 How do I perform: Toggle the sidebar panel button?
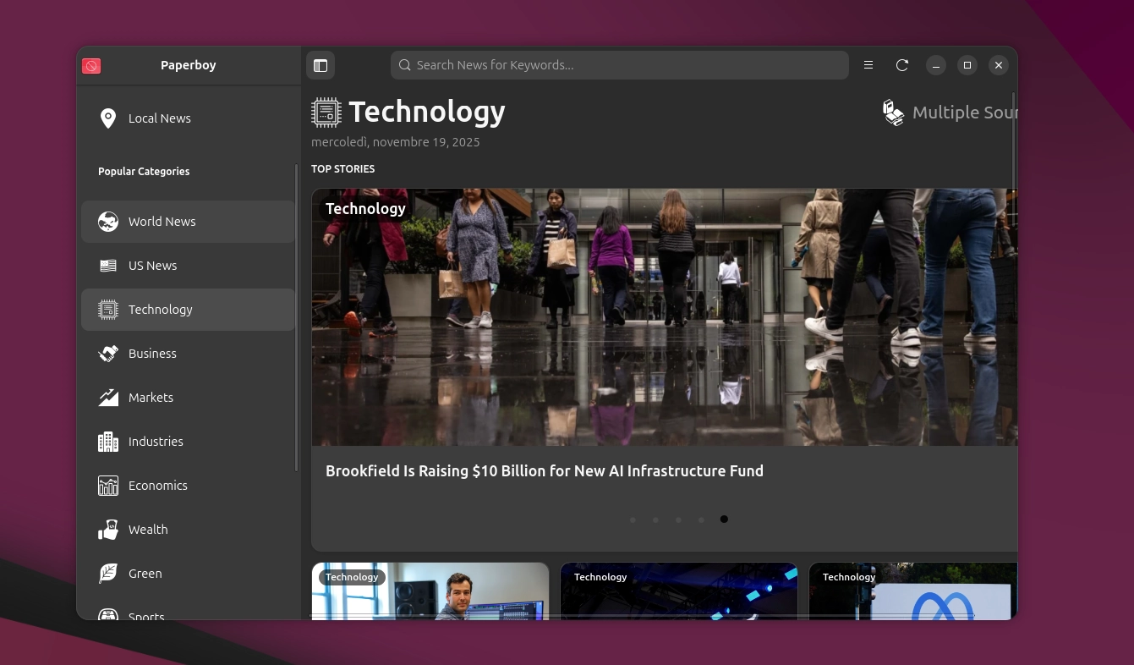coord(320,65)
